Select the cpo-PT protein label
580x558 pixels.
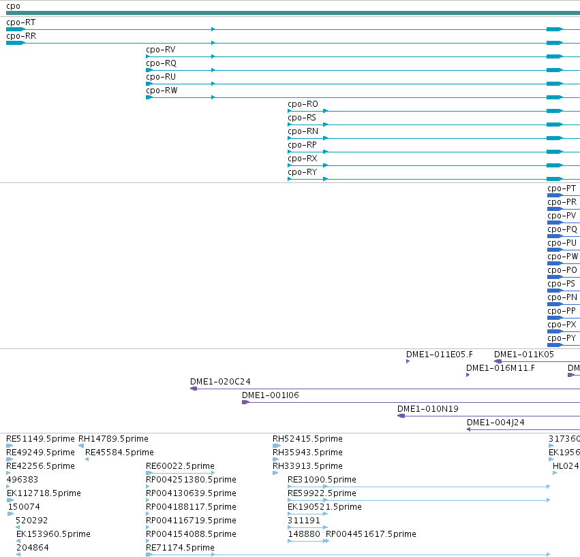click(562, 188)
